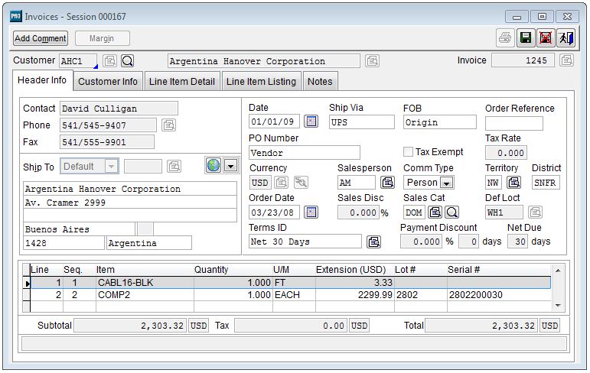Expand the Comm Type Person dropdown
This screenshot has width=590, height=373.
point(446,183)
